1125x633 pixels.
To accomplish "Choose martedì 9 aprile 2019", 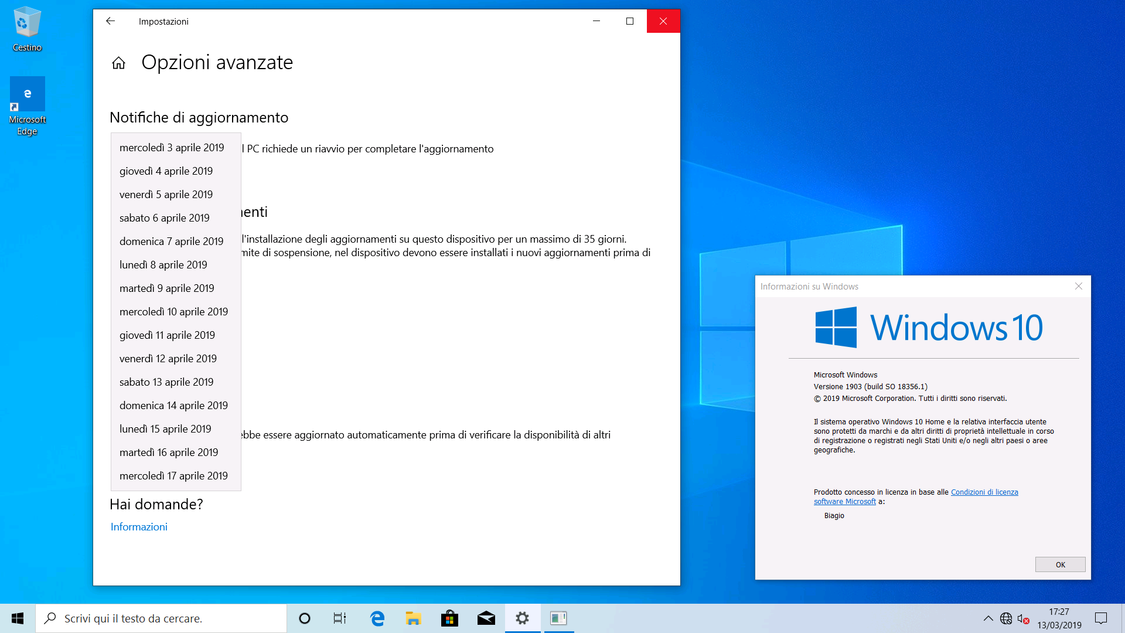I will tap(176, 288).
